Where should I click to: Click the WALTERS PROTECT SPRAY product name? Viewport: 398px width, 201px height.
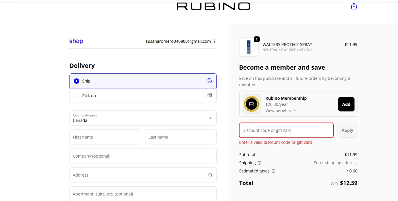[287, 44]
